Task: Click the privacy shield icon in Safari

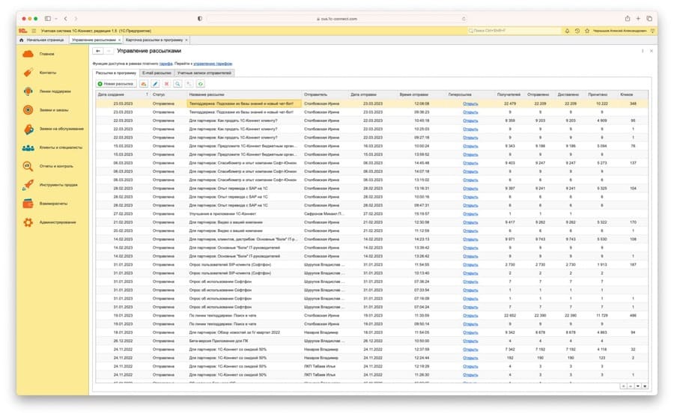Action: point(200,19)
